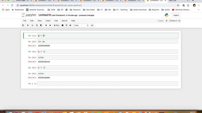
Task: Open the Sherlock Holmes YouTube bookmark
Action: pyautogui.click(x=181, y=10)
